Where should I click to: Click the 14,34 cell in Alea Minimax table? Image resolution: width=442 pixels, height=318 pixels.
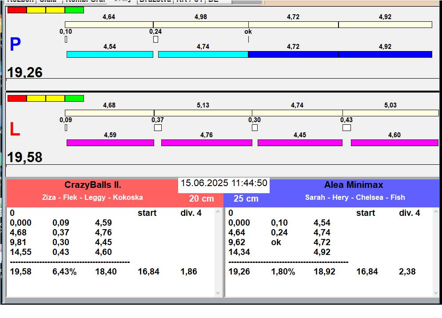(x=239, y=252)
